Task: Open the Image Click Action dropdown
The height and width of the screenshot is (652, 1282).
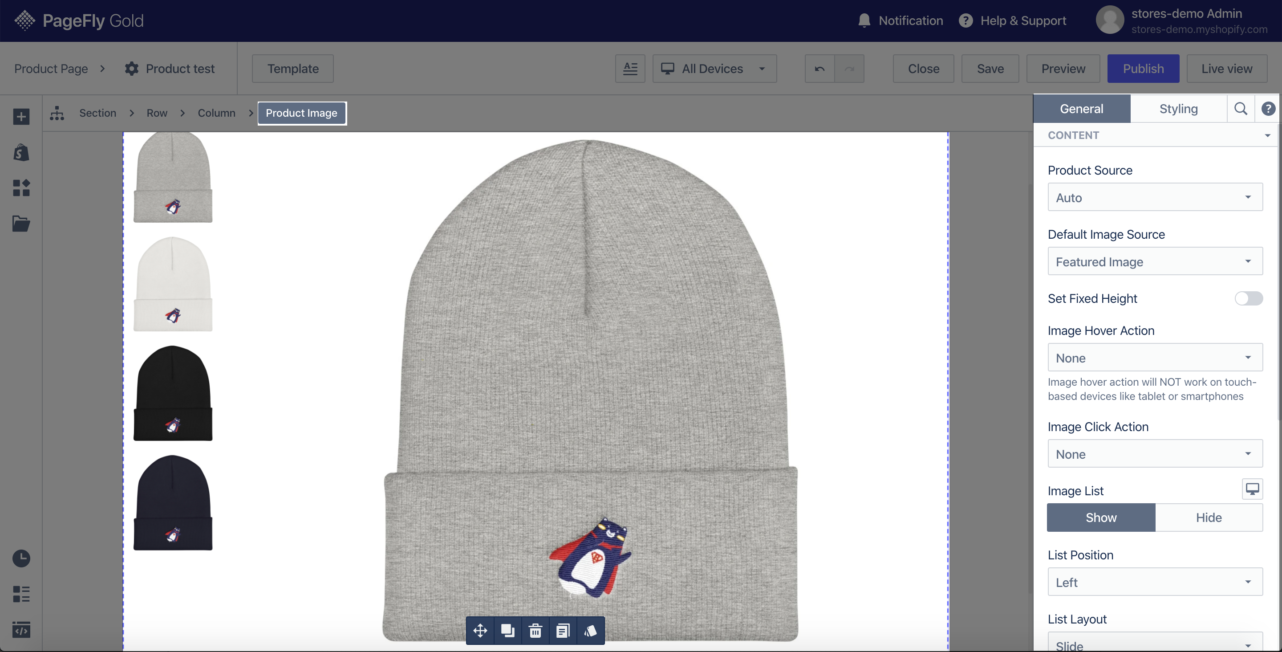Action: tap(1155, 454)
